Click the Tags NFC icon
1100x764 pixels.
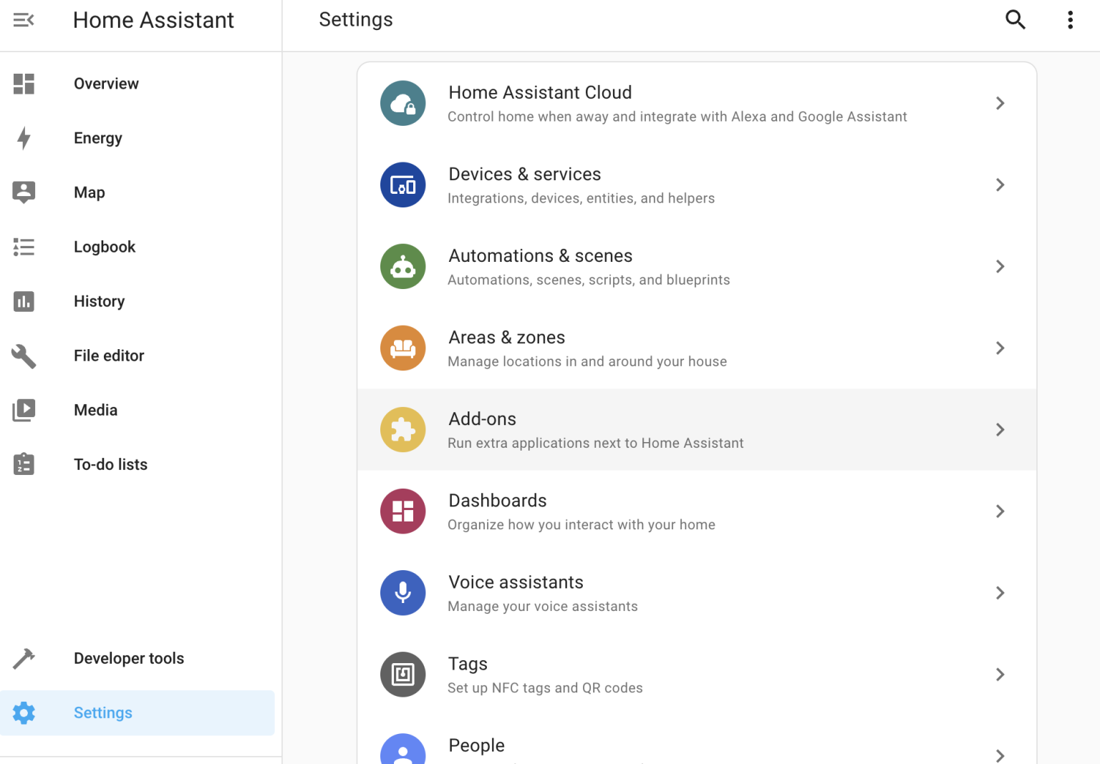coord(403,674)
